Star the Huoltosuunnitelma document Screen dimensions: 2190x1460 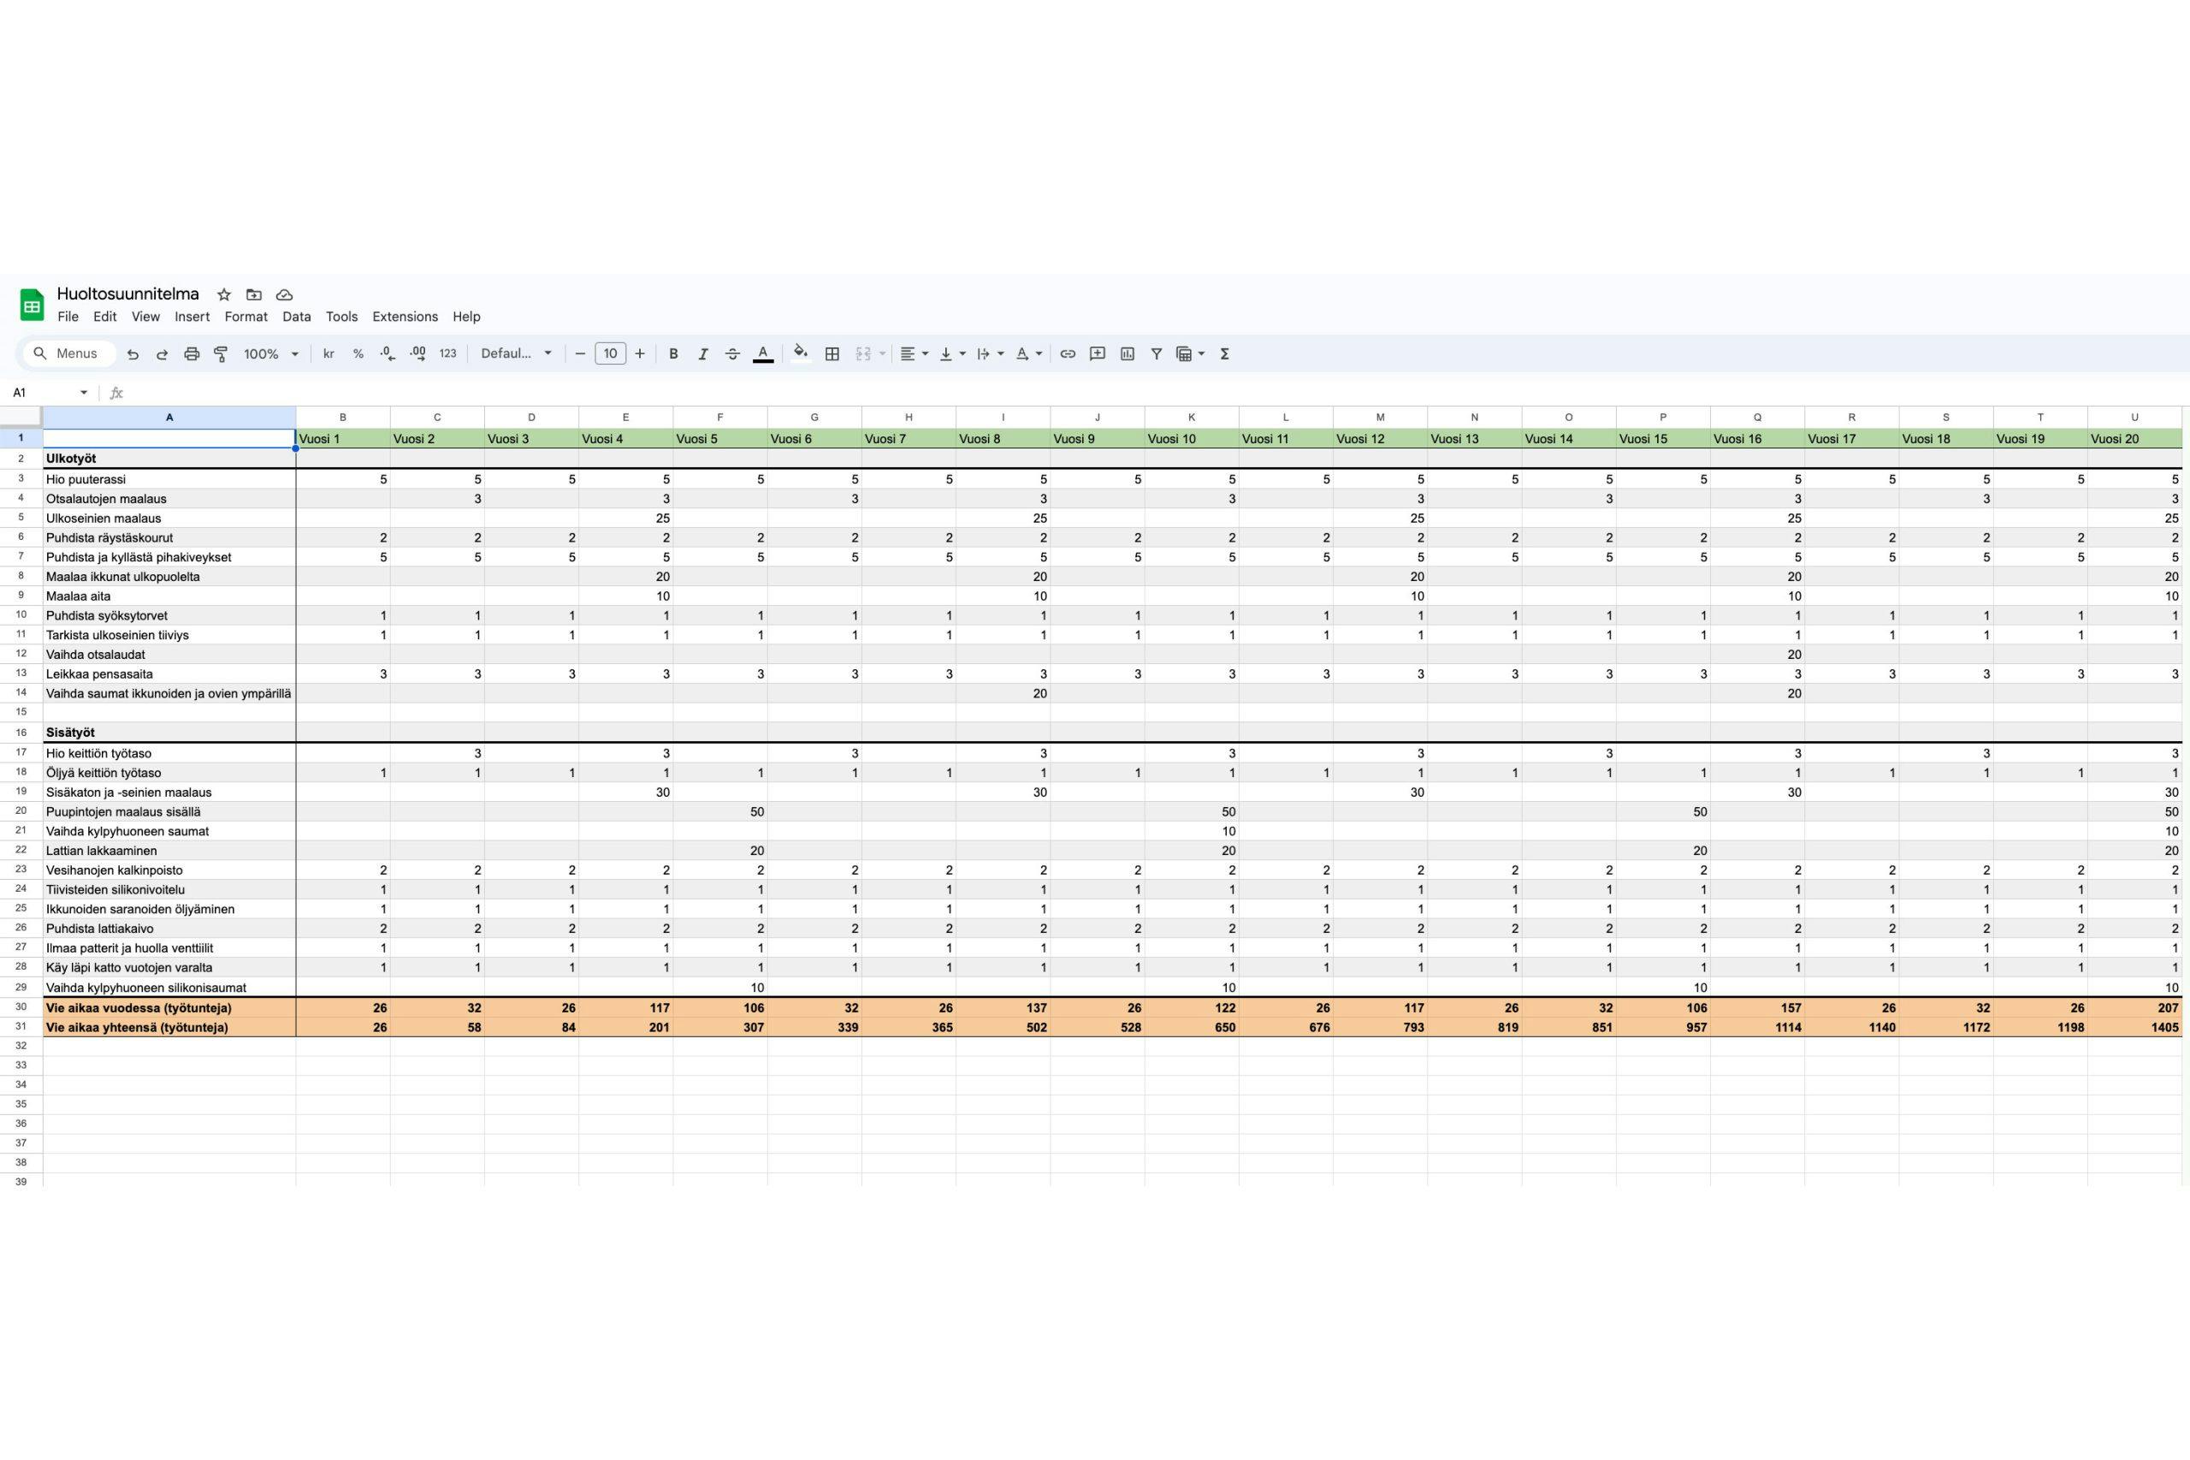pyautogui.click(x=223, y=294)
